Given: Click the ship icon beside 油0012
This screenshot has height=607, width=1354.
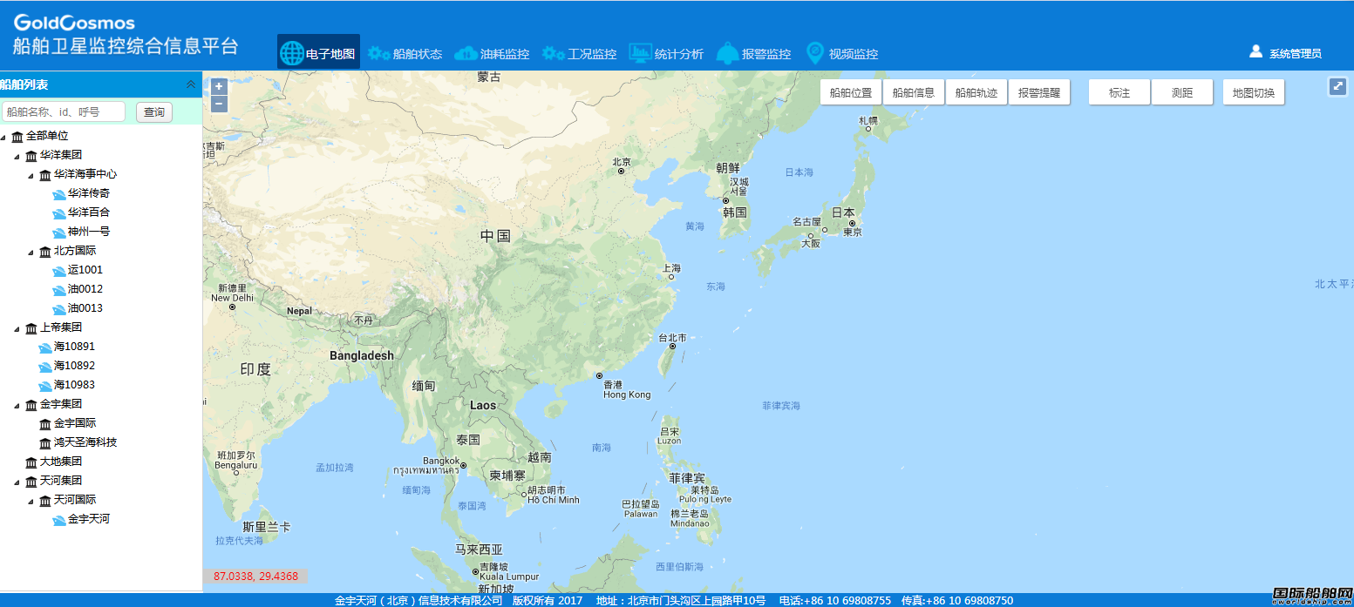Looking at the screenshot, I should [59, 290].
